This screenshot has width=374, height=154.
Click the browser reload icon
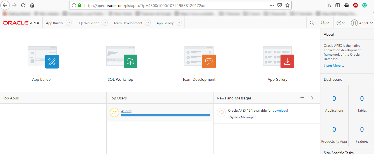tap(23, 5)
